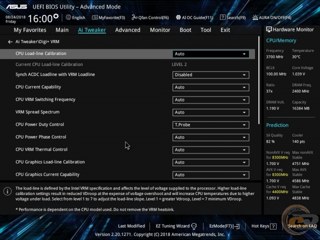Viewport: 320px width, 240px height.
Task: Click the Hot Keys label
Action: [x=260, y=226]
